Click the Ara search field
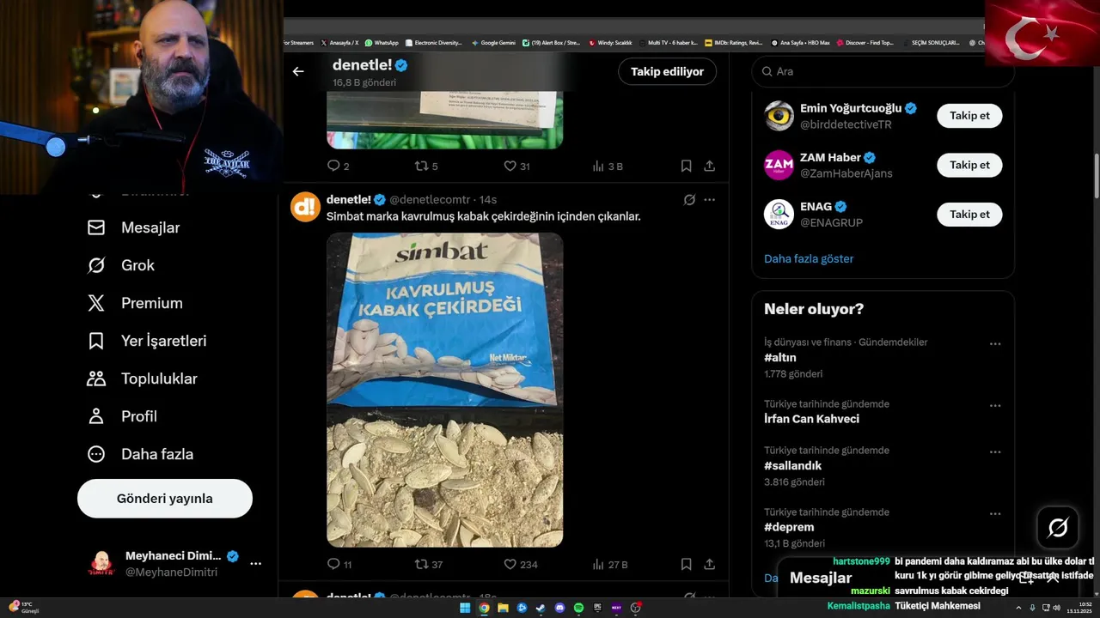Image resolution: width=1100 pixels, height=618 pixels. (883, 71)
